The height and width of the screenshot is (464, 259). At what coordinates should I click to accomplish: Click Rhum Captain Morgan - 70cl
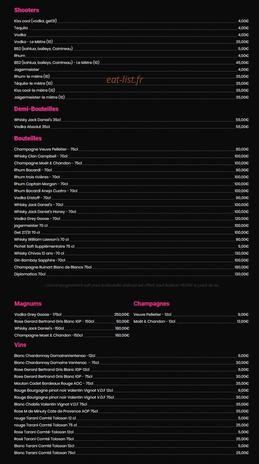(131, 184)
